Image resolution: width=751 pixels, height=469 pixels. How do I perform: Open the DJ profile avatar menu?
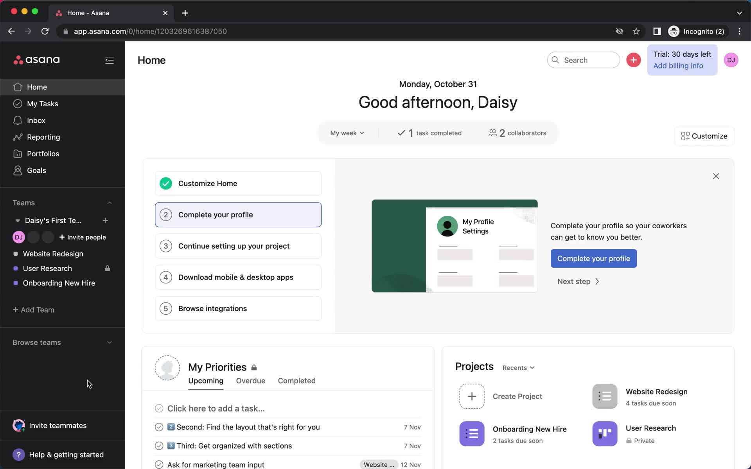731,60
